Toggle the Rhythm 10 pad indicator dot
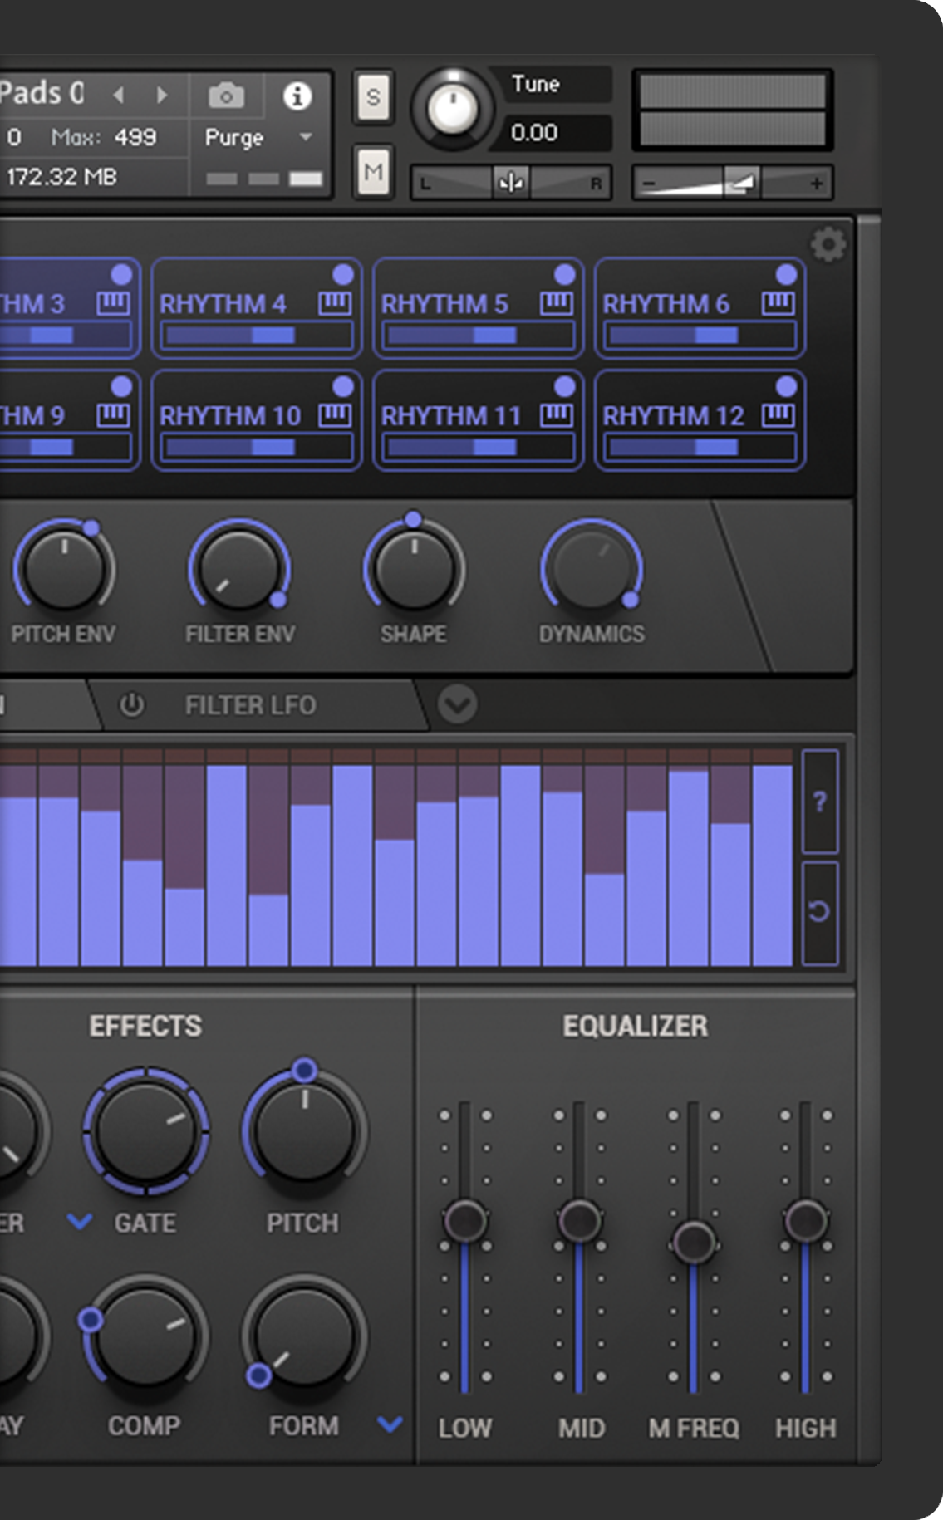943x1520 pixels. [x=343, y=385]
